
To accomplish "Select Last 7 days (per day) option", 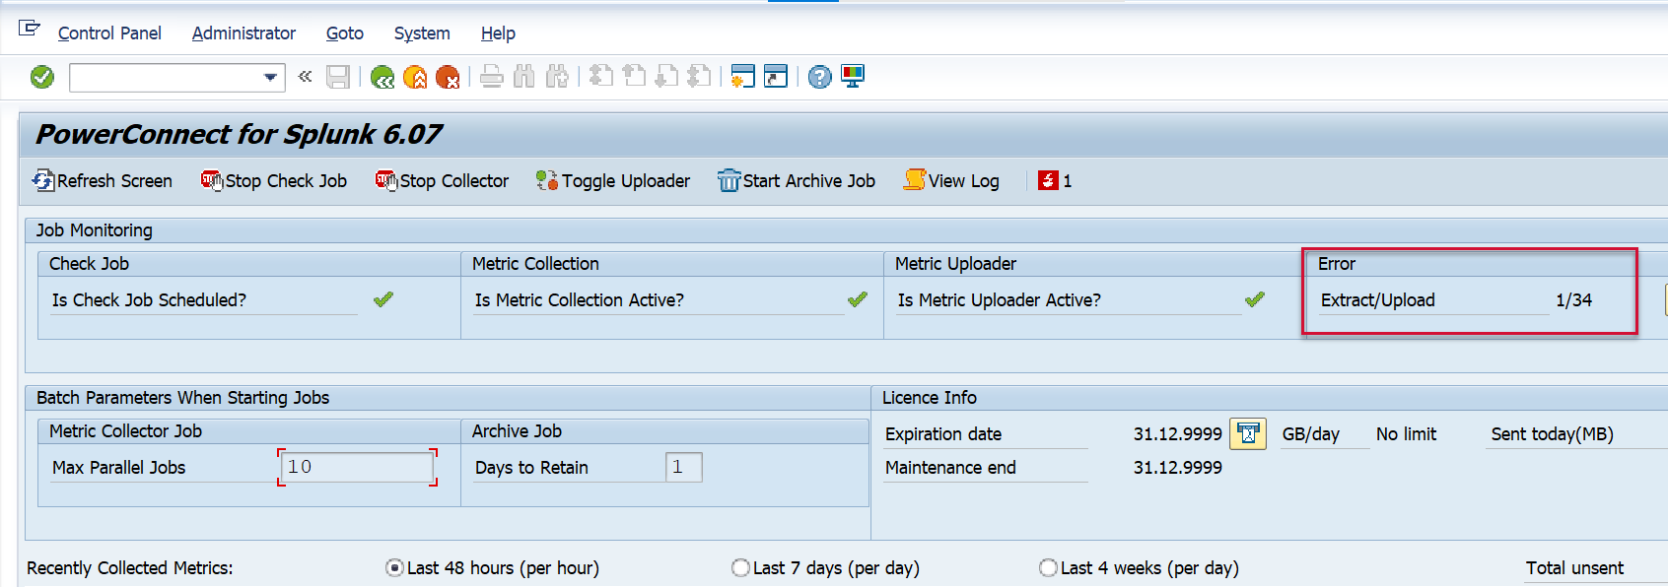I will [x=740, y=568].
